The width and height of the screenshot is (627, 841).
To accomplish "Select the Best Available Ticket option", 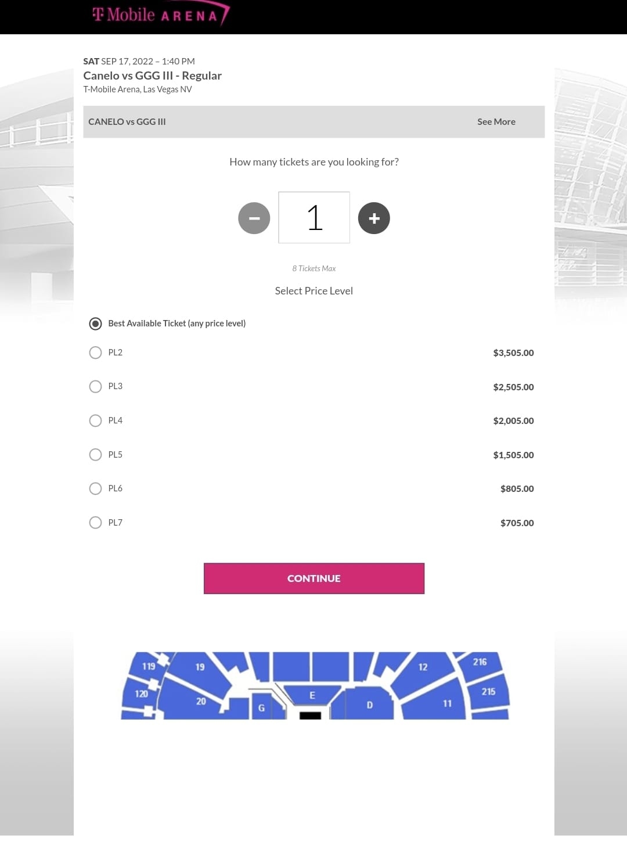I will click(x=95, y=324).
